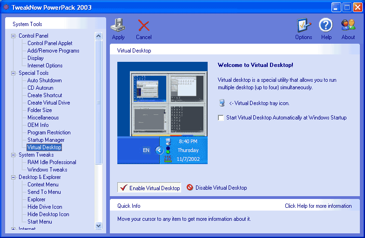Select Auto Shutdown in Special Tools

click(x=44, y=80)
